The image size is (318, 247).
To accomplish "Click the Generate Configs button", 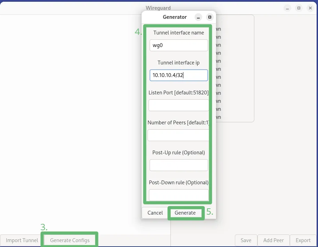I will click(x=70, y=240).
